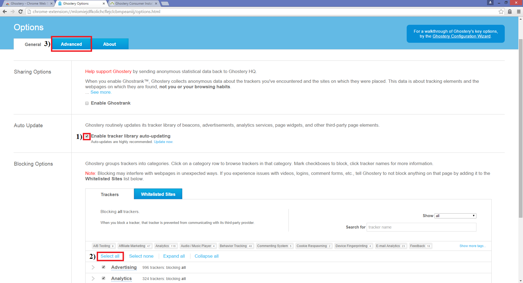
Task: Reload the current page
Action: coord(20,11)
